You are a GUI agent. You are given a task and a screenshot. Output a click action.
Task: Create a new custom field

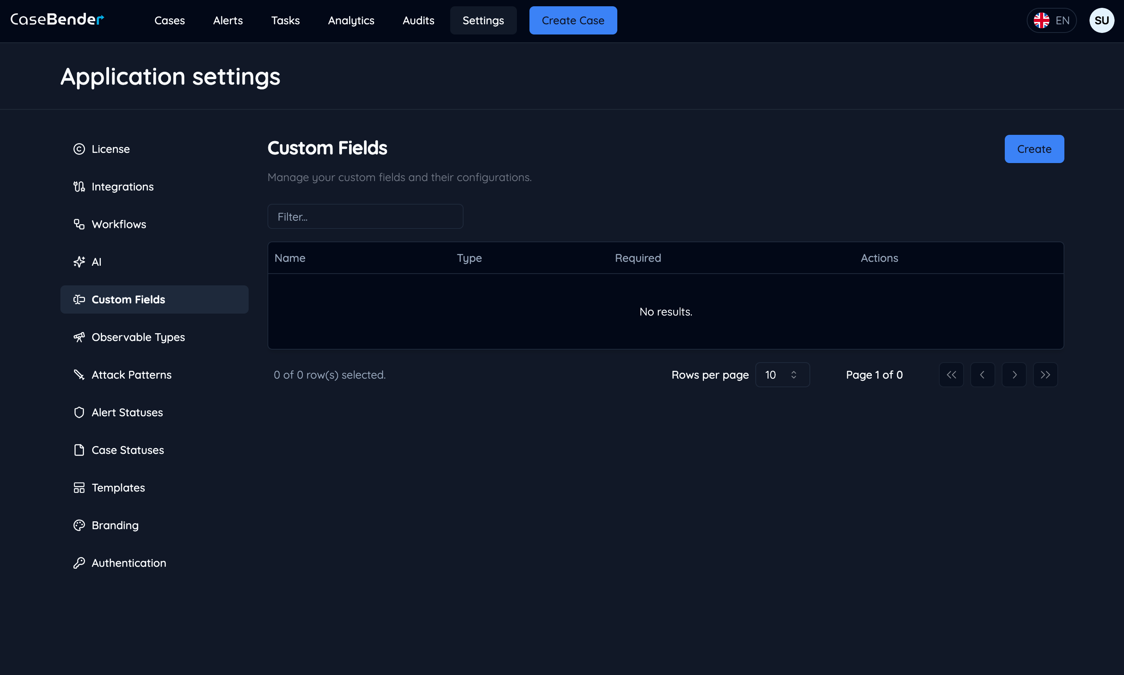1034,149
